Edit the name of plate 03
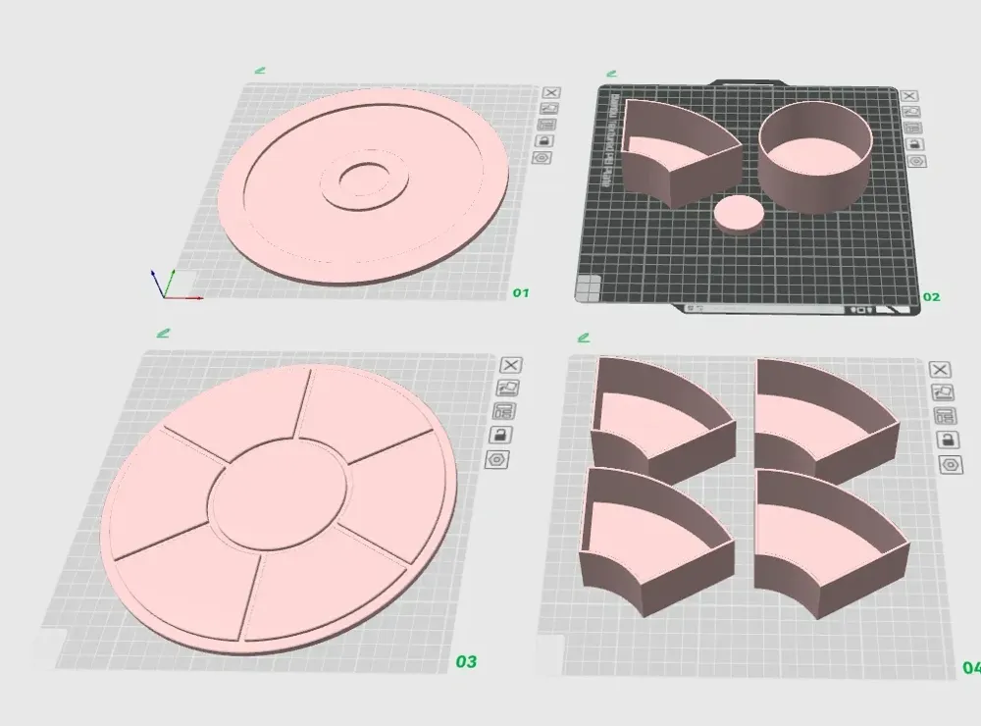981x726 pixels. pyautogui.click(x=163, y=333)
